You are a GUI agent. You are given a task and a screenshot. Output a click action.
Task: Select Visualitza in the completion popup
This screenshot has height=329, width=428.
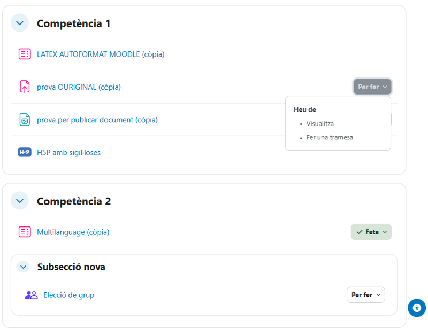click(x=320, y=123)
